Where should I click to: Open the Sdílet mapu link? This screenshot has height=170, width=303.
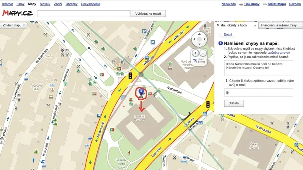point(276,4)
